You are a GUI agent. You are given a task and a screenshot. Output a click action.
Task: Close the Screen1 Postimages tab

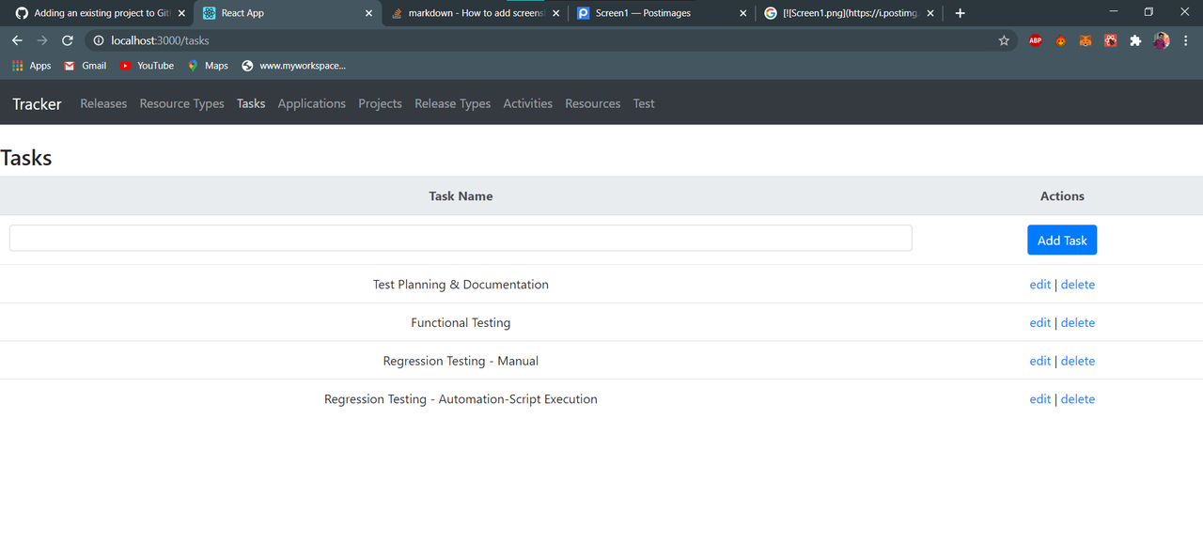point(743,13)
